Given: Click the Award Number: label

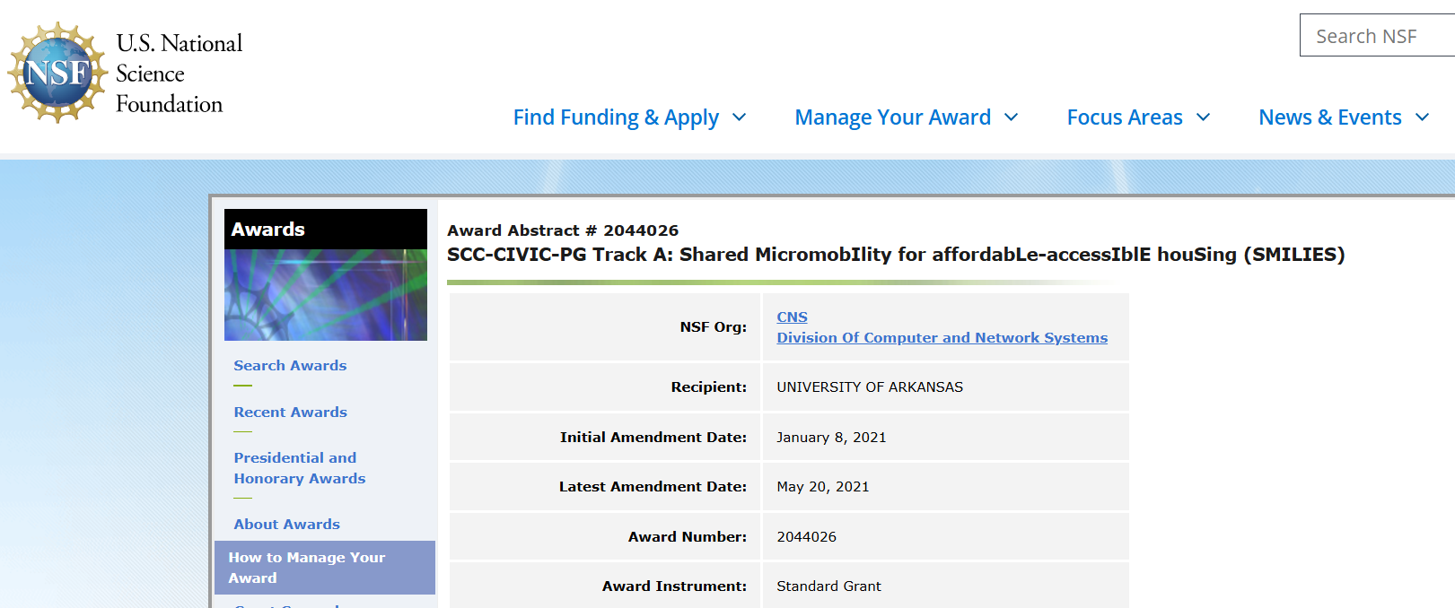Looking at the screenshot, I should pyautogui.click(x=688, y=536).
